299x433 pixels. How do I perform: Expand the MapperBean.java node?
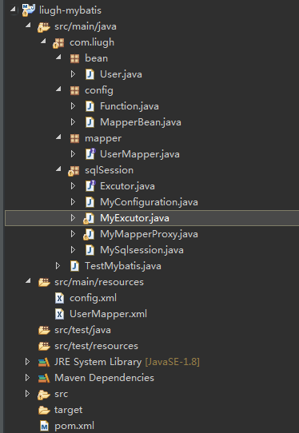tap(73, 122)
